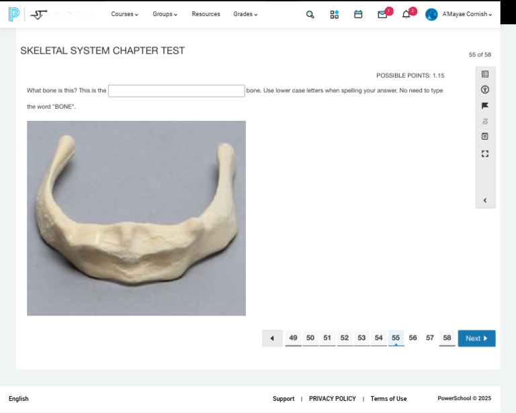Click the PowerSchool logo icon

[14, 14]
